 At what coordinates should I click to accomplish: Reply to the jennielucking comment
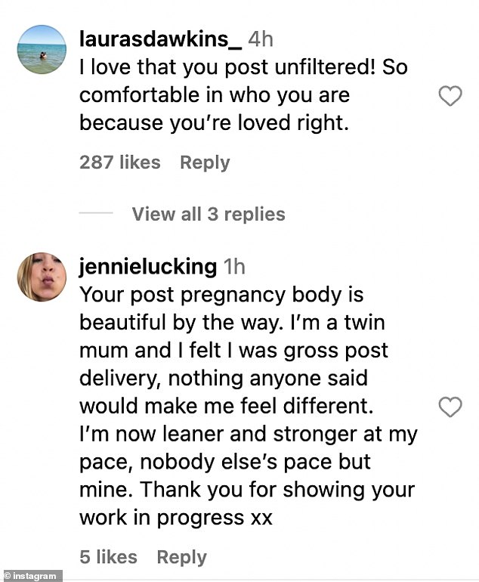[181, 557]
